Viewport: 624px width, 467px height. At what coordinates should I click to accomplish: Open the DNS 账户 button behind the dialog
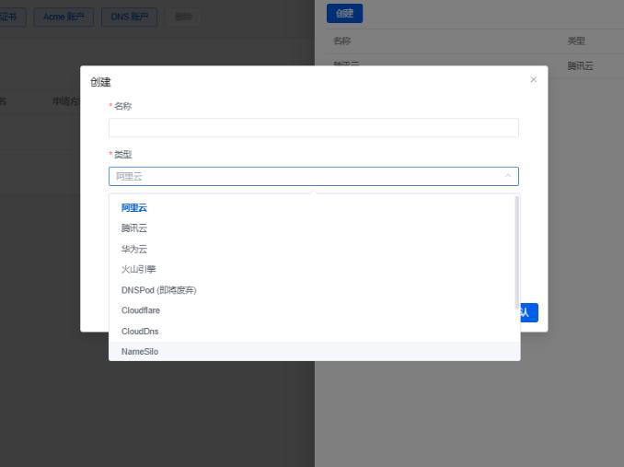130,18
